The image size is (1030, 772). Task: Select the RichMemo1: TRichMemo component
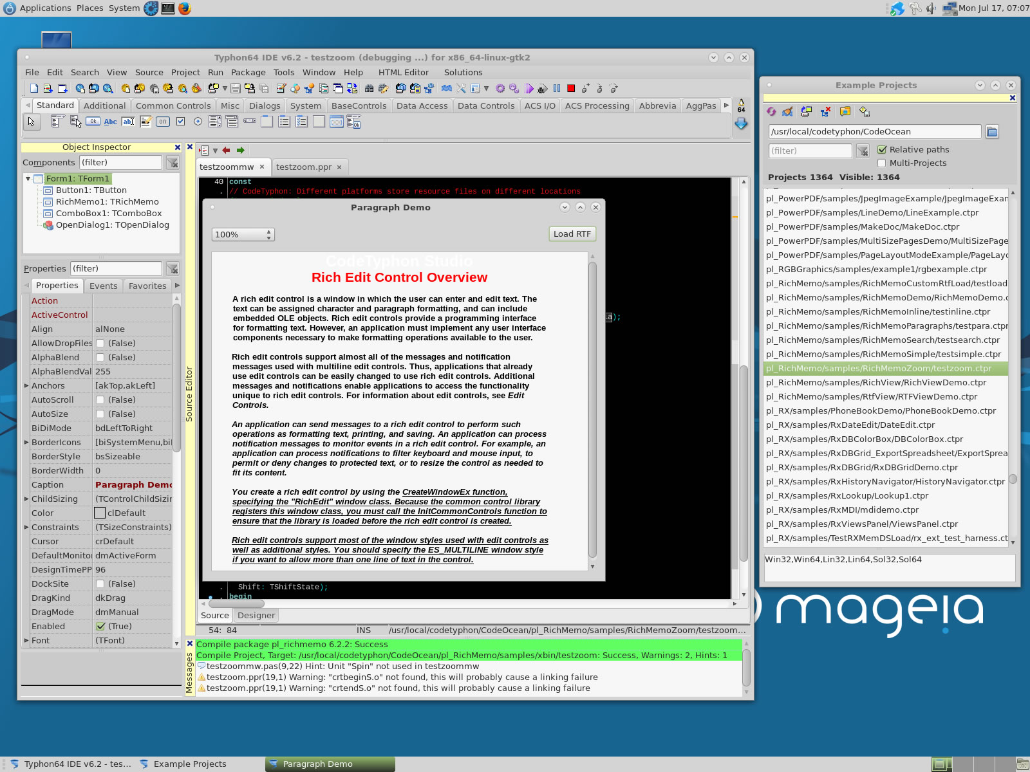point(107,201)
